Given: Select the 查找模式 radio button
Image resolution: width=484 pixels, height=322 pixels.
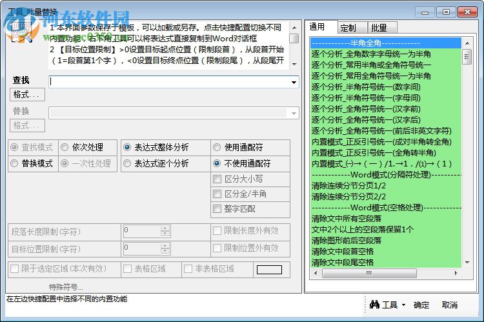Looking at the screenshot, I should point(14,147).
